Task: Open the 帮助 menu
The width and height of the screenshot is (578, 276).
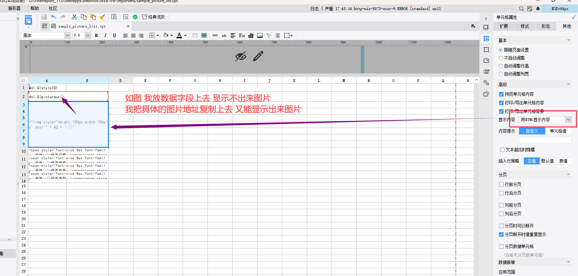Action: [34, 8]
